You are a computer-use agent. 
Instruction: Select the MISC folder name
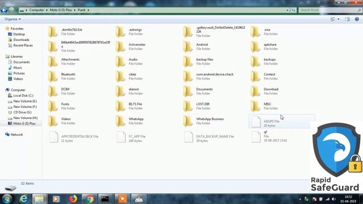(x=267, y=104)
